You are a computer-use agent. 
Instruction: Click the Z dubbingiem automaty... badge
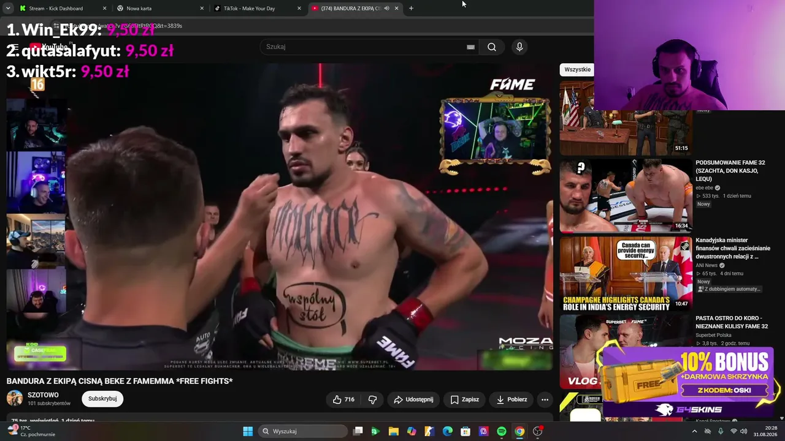729,289
